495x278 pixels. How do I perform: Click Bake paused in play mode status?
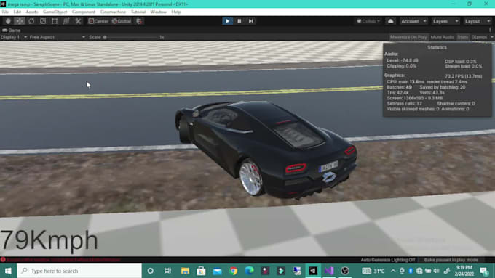451,260
